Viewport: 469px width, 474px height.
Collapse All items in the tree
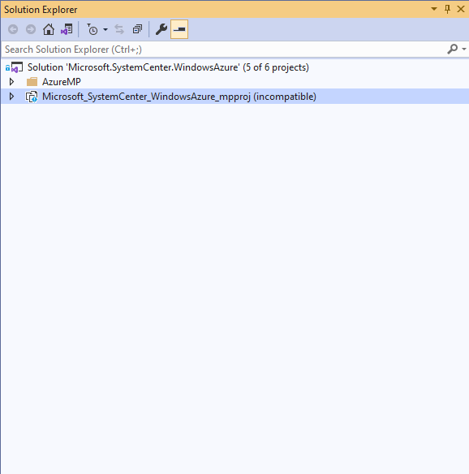pyautogui.click(x=137, y=29)
